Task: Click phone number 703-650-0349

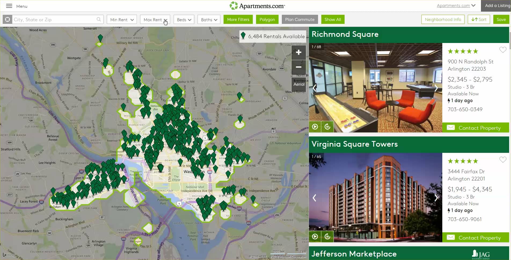Action: point(465,109)
